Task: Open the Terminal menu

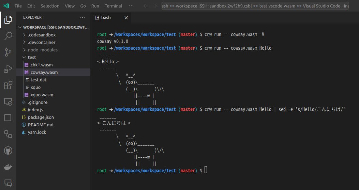Action: coord(113,6)
